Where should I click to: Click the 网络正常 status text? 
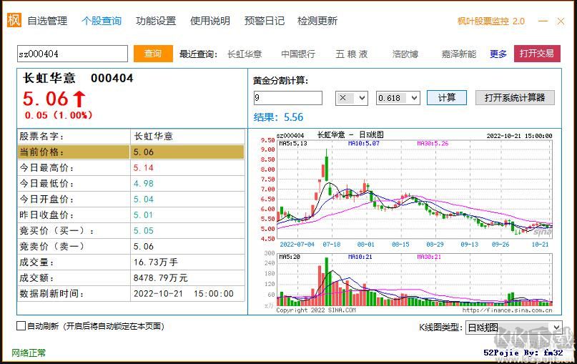point(29,353)
